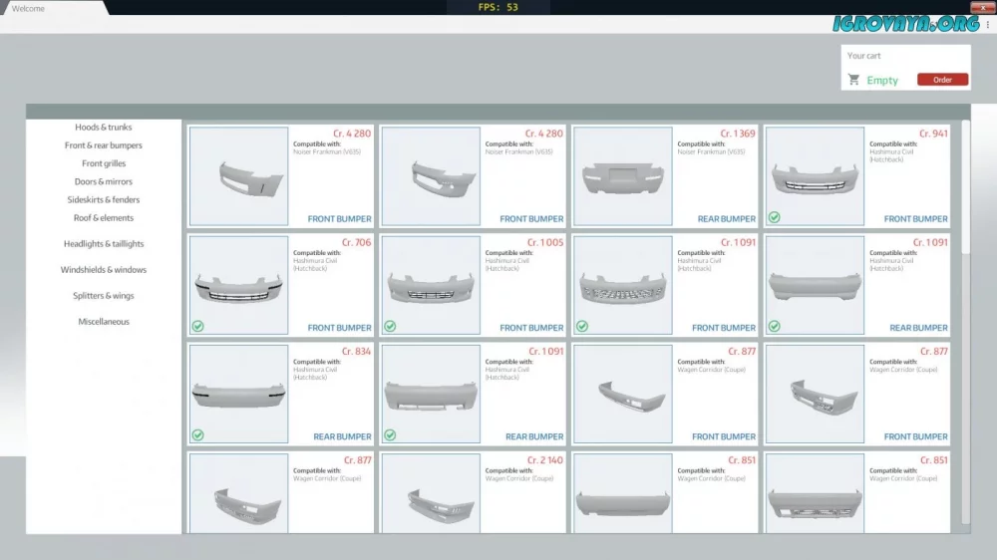Click the shopping cart icon

(853, 80)
